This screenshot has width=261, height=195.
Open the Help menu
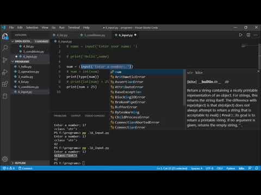[x=86, y=28]
